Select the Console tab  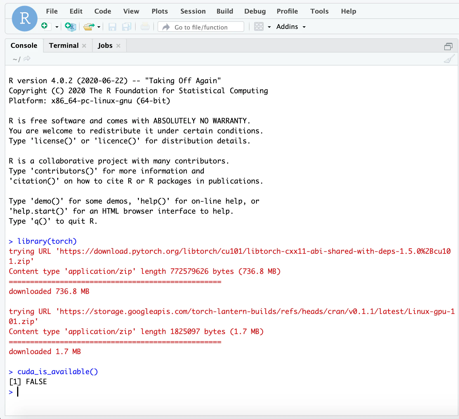(x=24, y=45)
